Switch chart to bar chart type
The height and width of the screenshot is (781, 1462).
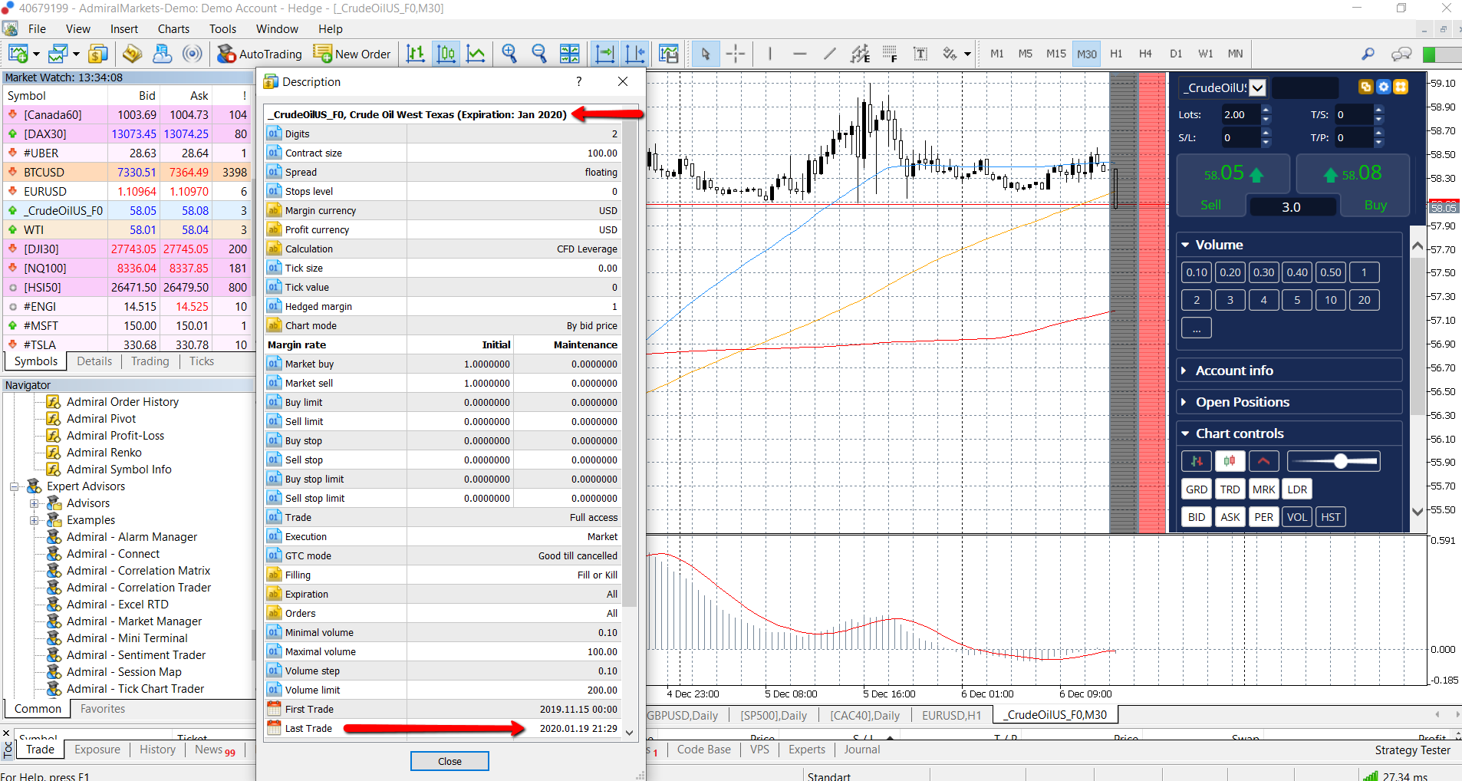coord(415,54)
